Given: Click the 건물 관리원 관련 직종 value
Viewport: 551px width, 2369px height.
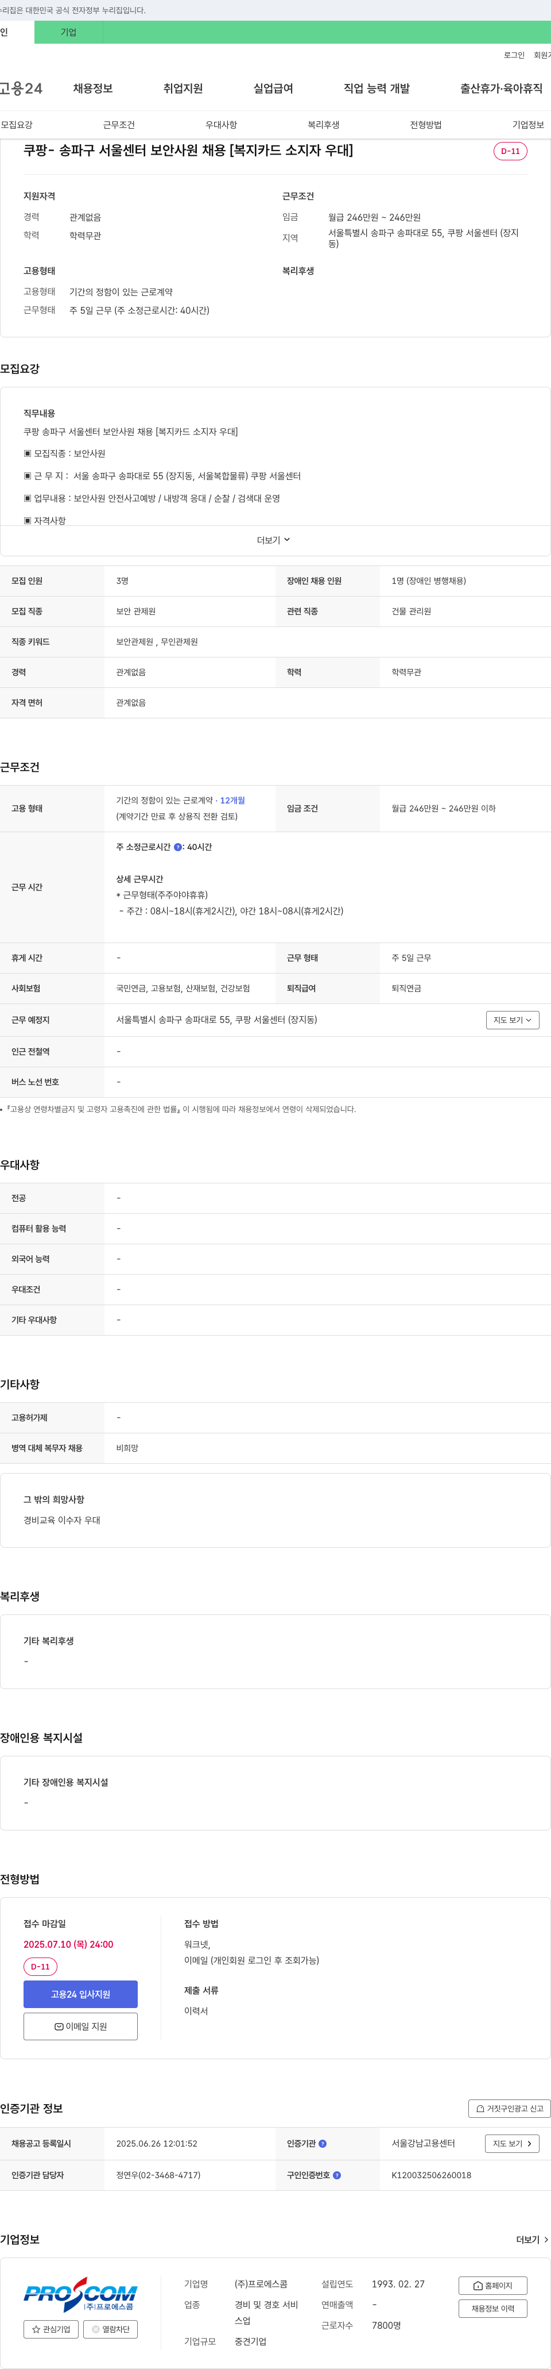Looking at the screenshot, I should (410, 612).
